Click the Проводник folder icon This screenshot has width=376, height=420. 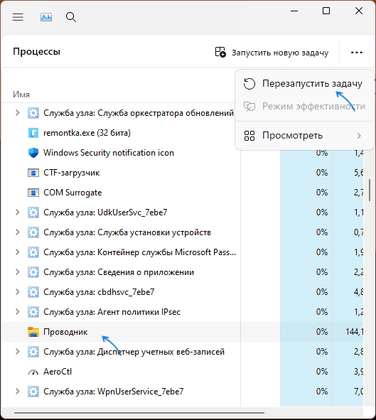(x=33, y=332)
